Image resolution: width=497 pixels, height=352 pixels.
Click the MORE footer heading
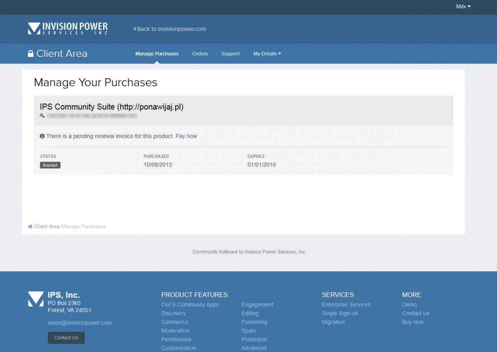tap(412, 295)
